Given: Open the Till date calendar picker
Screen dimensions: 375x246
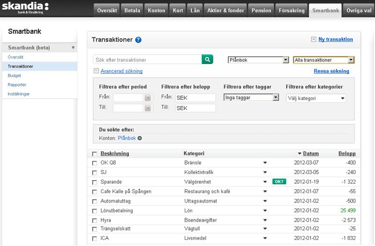Looking at the screenshot, I should tap(148, 108).
